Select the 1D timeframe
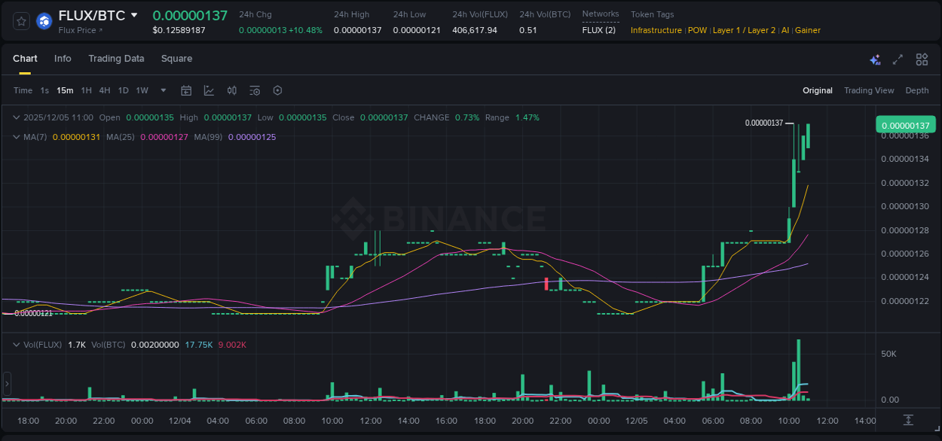 pyautogui.click(x=123, y=90)
